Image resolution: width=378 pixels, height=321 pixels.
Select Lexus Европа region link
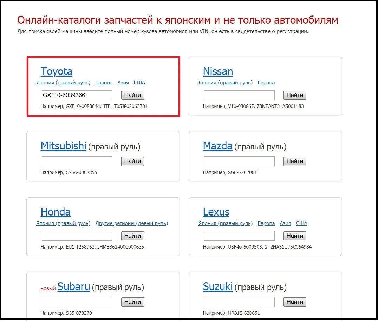pos(266,223)
